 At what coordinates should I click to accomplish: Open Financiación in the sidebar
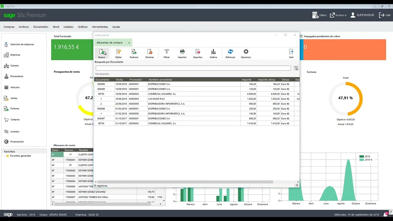point(17,142)
